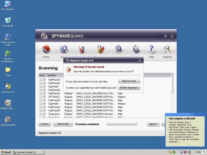
Task: Toggle checkbox for SPY.Html.S... row
Action: (41, 97)
